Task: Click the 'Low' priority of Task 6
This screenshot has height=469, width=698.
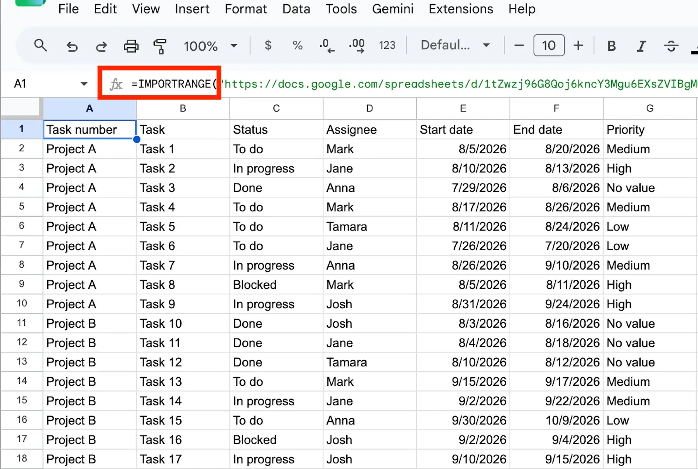Action: coord(650,246)
